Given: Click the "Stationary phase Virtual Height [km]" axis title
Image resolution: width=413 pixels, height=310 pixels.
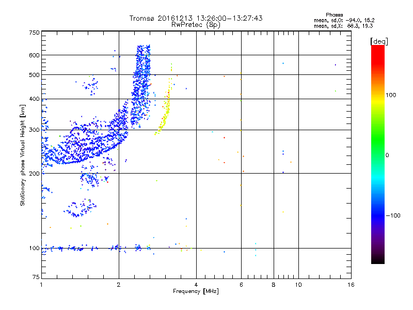Looking at the screenshot, I should click(23, 155).
